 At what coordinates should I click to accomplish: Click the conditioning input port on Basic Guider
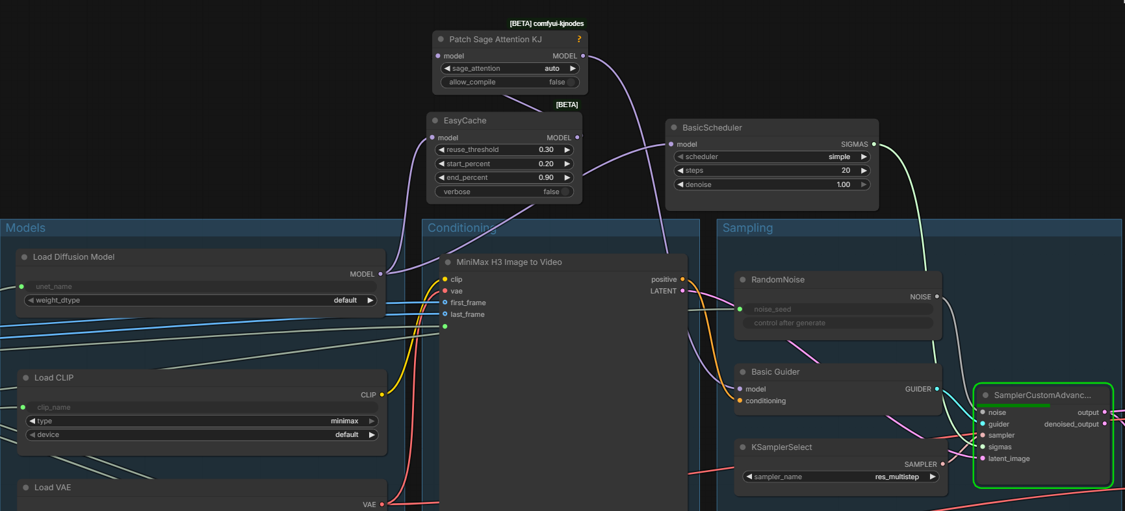pos(740,401)
